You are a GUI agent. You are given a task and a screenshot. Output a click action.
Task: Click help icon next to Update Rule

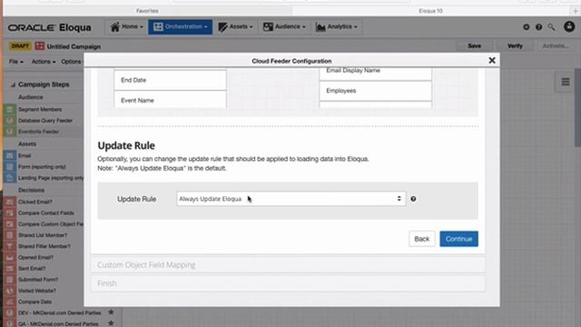pos(413,199)
